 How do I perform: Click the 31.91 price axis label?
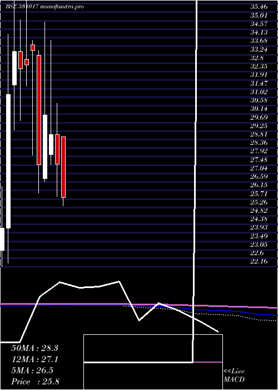(259, 75)
